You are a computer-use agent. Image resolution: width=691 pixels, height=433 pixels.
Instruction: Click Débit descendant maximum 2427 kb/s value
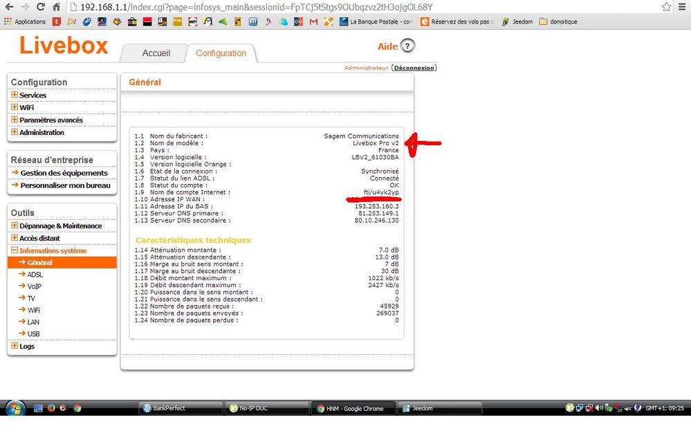383,285
